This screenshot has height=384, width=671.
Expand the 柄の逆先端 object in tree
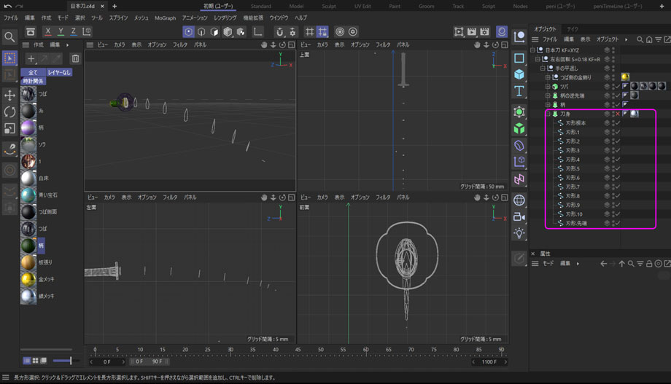point(548,95)
